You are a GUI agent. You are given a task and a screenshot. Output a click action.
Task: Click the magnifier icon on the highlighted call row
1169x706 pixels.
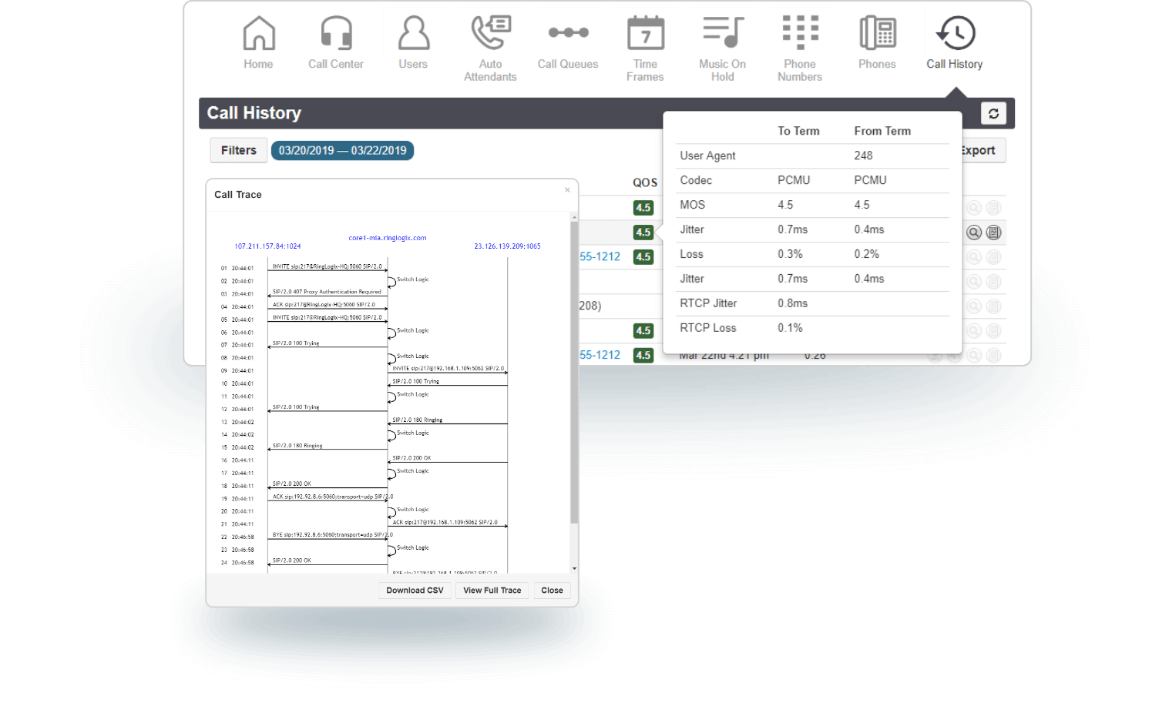(x=974, y=232)
